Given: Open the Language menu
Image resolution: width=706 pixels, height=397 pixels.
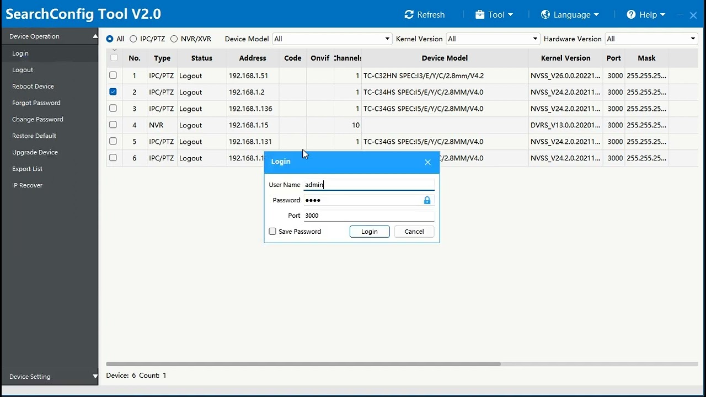Looking at the screenshot, I should click(x=570, y=15).
